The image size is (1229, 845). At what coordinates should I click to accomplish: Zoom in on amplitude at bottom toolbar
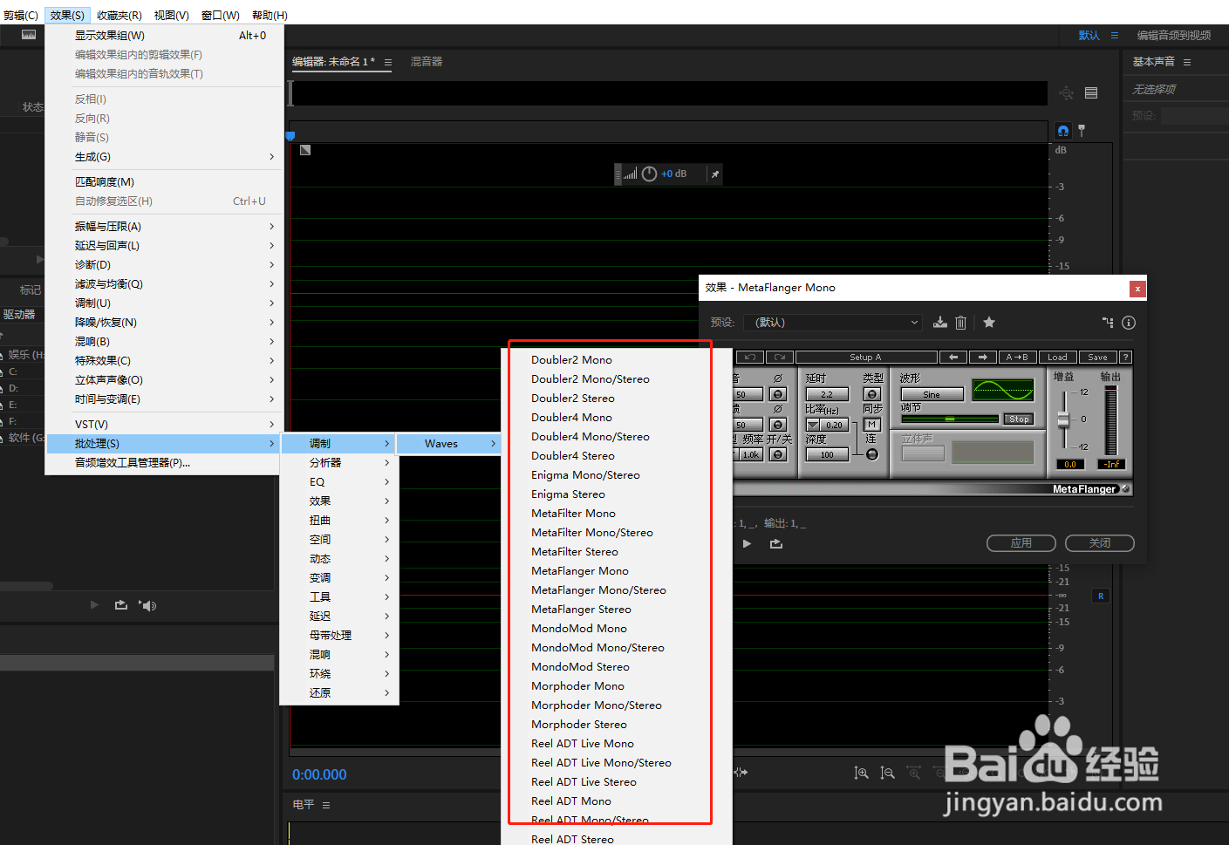[861, 773]
